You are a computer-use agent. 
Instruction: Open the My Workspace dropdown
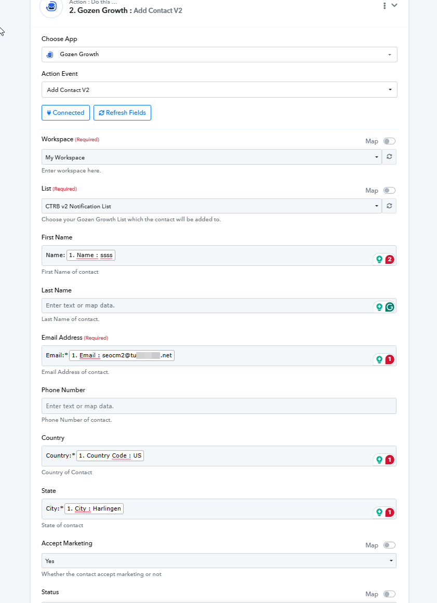pos(211,157)
